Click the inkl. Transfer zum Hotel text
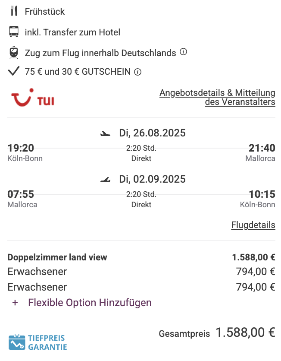281x361 pixels. (72, 32)
